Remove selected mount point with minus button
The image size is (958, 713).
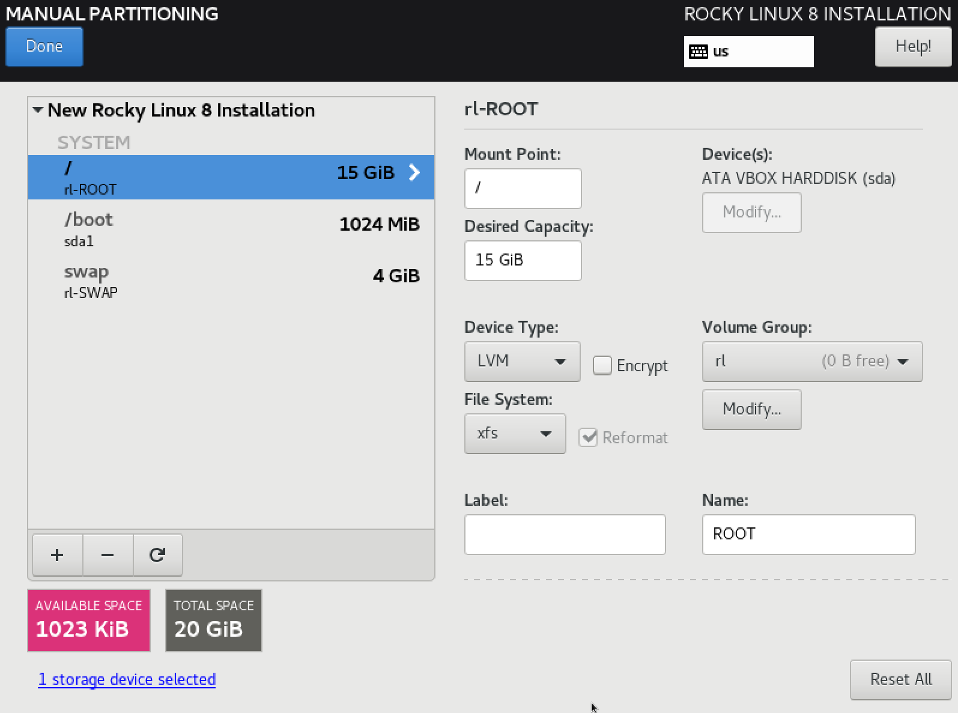pyautogui.click(x=108, y=555)
